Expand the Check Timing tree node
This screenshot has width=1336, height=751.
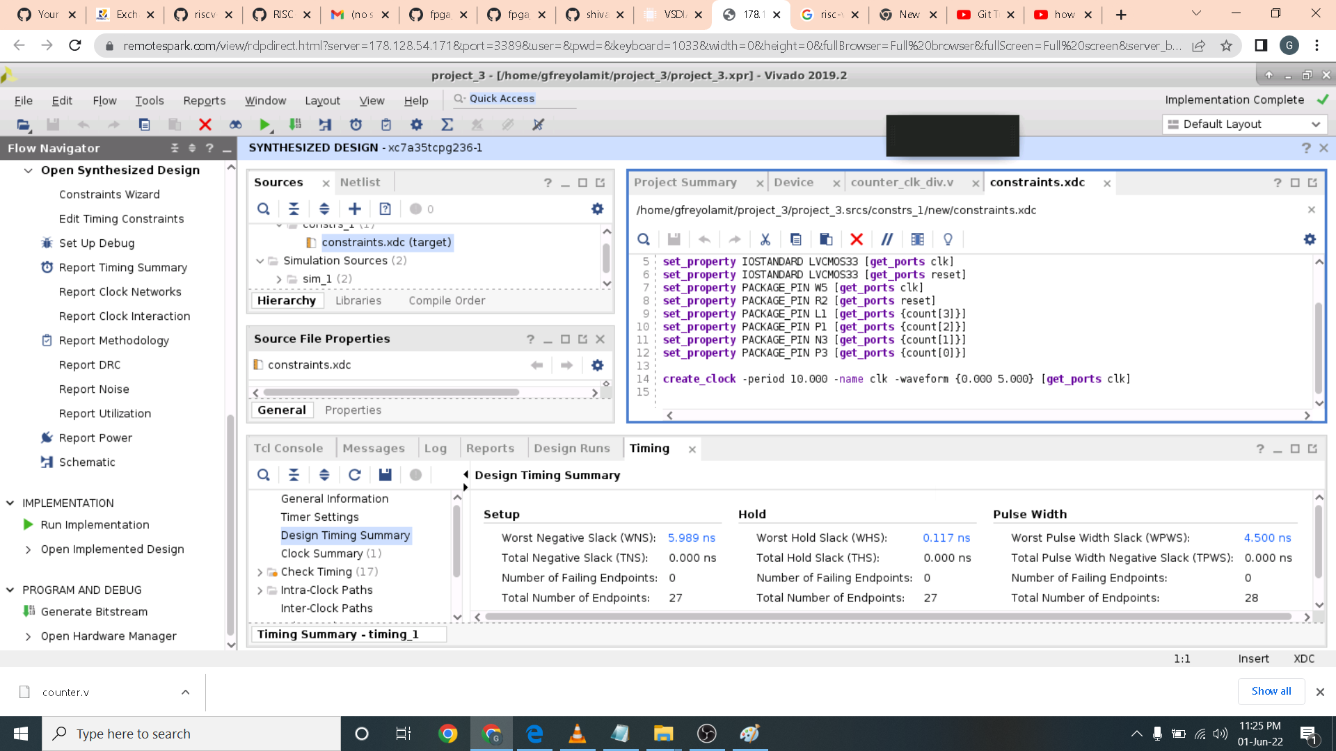[260, 572]
